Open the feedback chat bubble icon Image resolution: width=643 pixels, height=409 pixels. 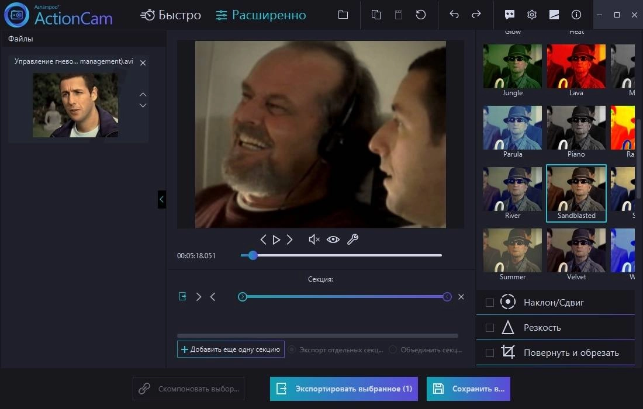(x=509, y=15)
